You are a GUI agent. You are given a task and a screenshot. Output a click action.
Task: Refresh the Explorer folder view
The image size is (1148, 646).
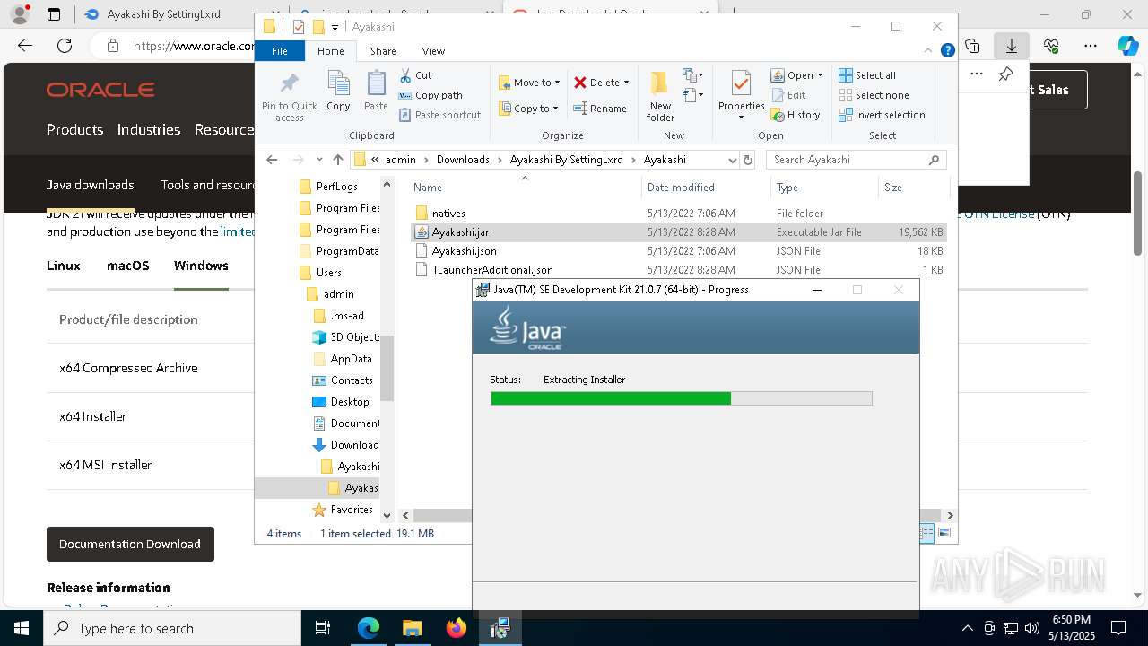point(749,160)
